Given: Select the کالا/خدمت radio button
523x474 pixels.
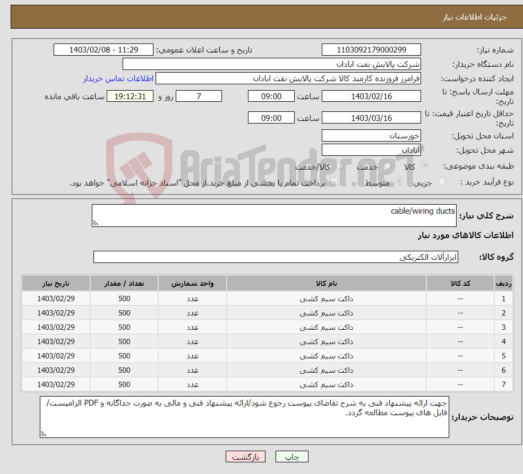Looking at the screenshot, I should point(340,165).
